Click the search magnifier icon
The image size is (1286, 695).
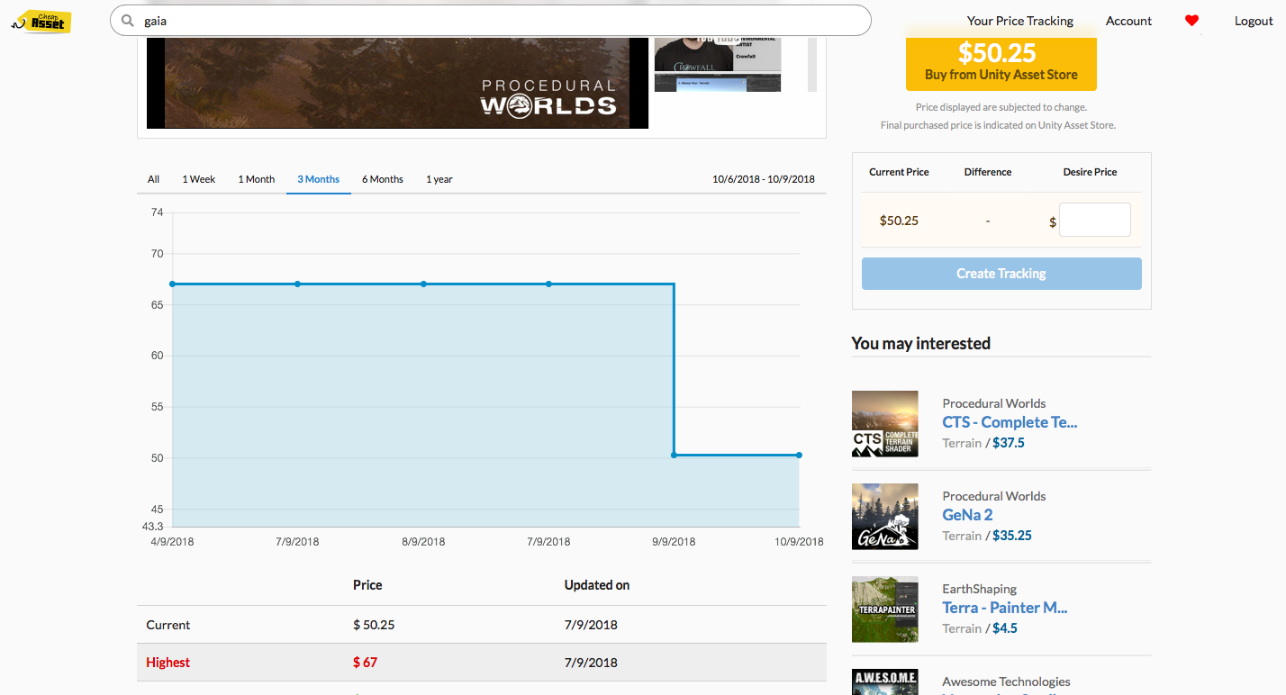(x=127, y=21)
